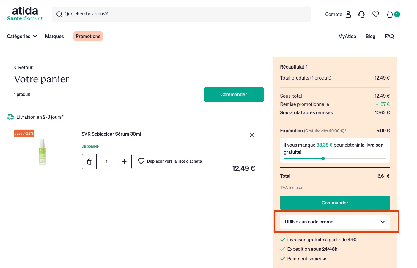
Task: Click the Compte label
Action: point(333,14)
